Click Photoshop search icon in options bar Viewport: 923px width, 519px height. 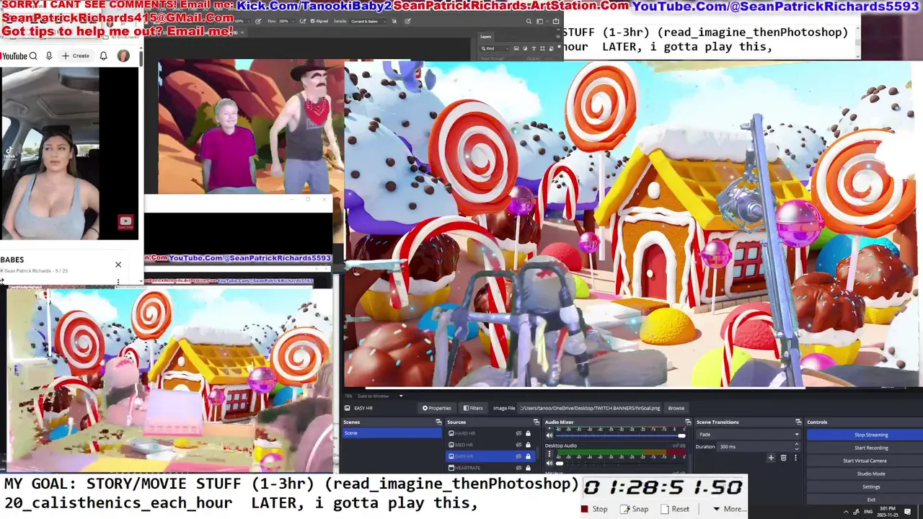click(x=529, y=21)
